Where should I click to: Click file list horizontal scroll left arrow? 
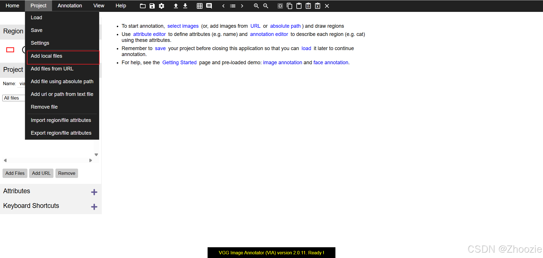[x=5, y=160]
